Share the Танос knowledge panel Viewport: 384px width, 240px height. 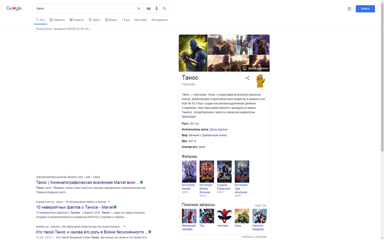(247, 78)
